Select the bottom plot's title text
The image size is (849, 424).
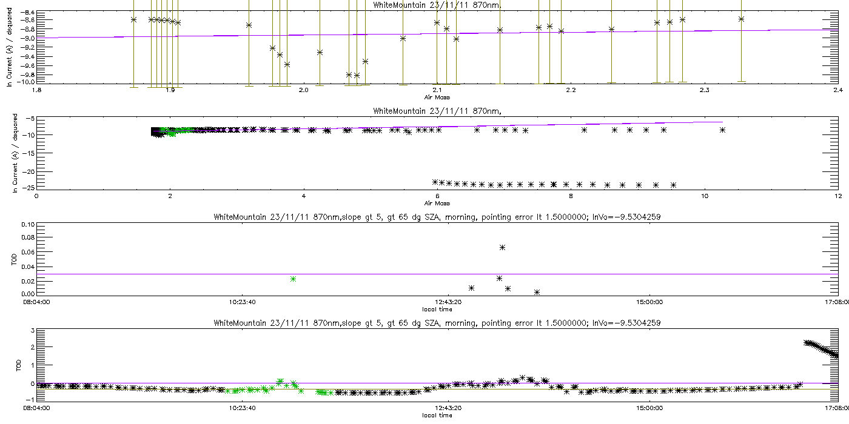[437, 323]
